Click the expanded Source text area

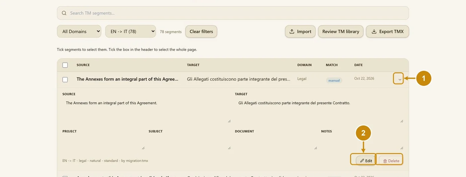146,111
